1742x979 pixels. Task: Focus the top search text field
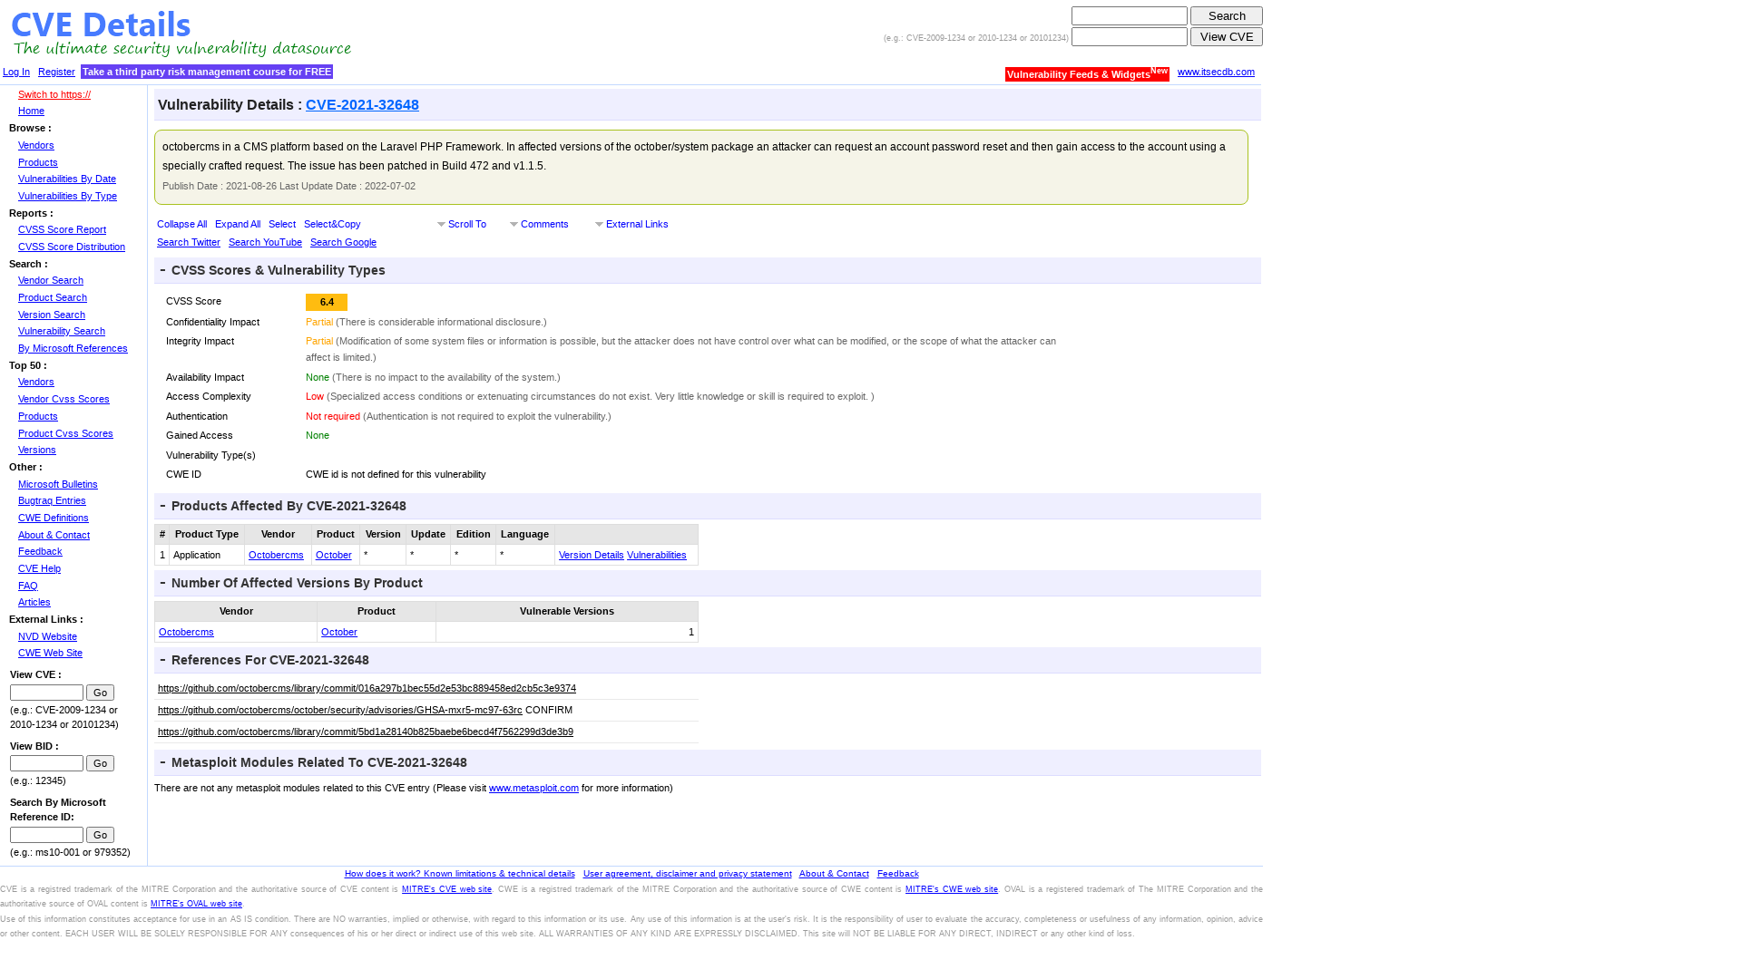coord(1130,16)
